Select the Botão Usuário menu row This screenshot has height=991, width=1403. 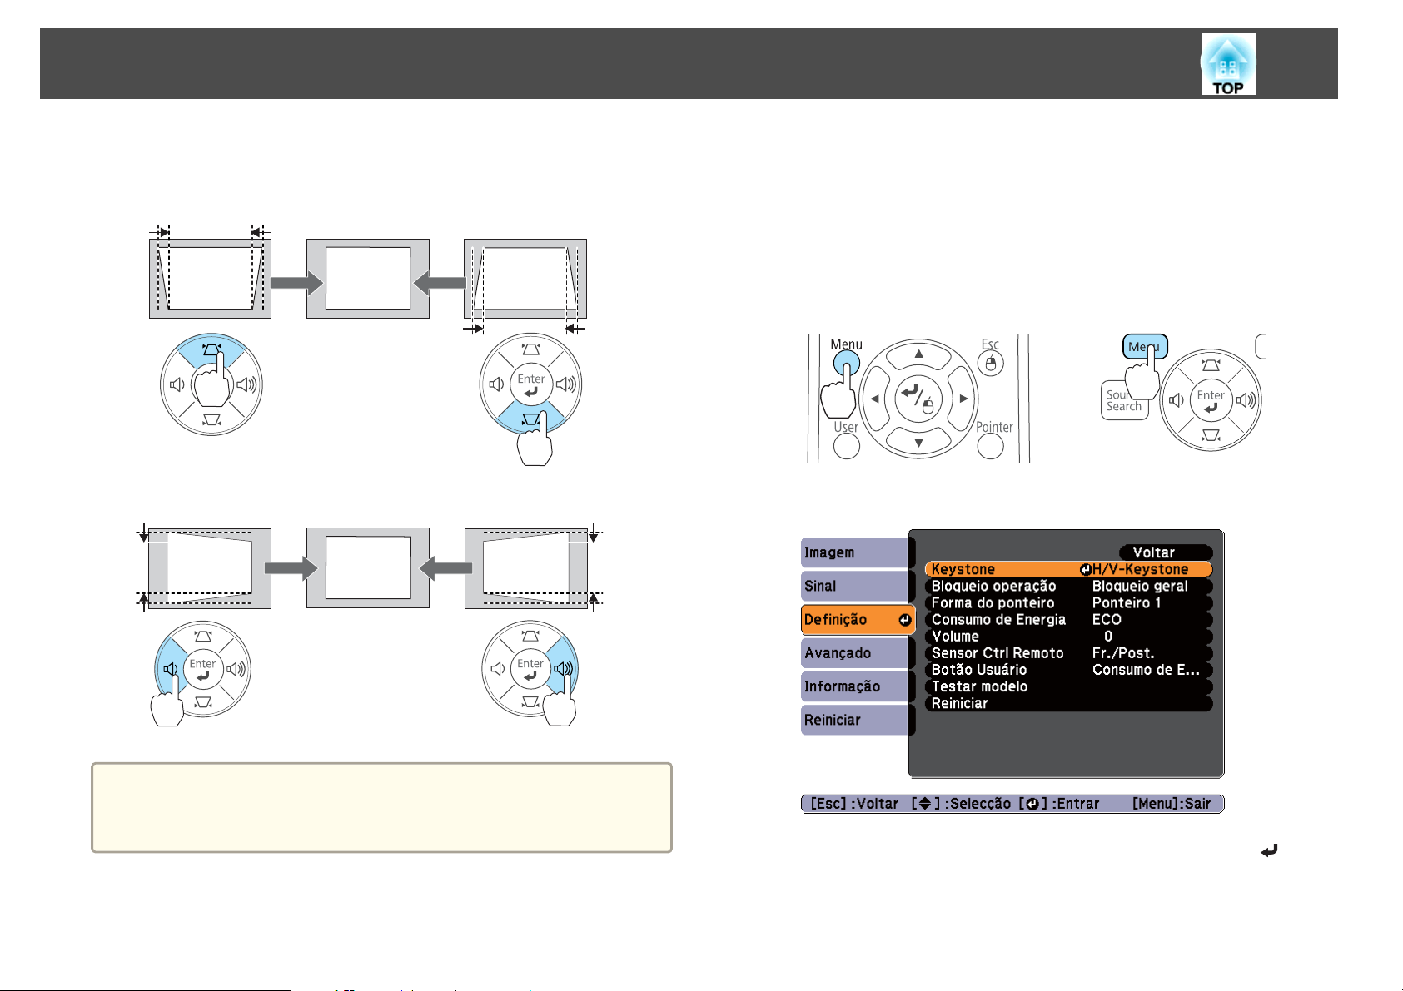[x=1068, y=670]
